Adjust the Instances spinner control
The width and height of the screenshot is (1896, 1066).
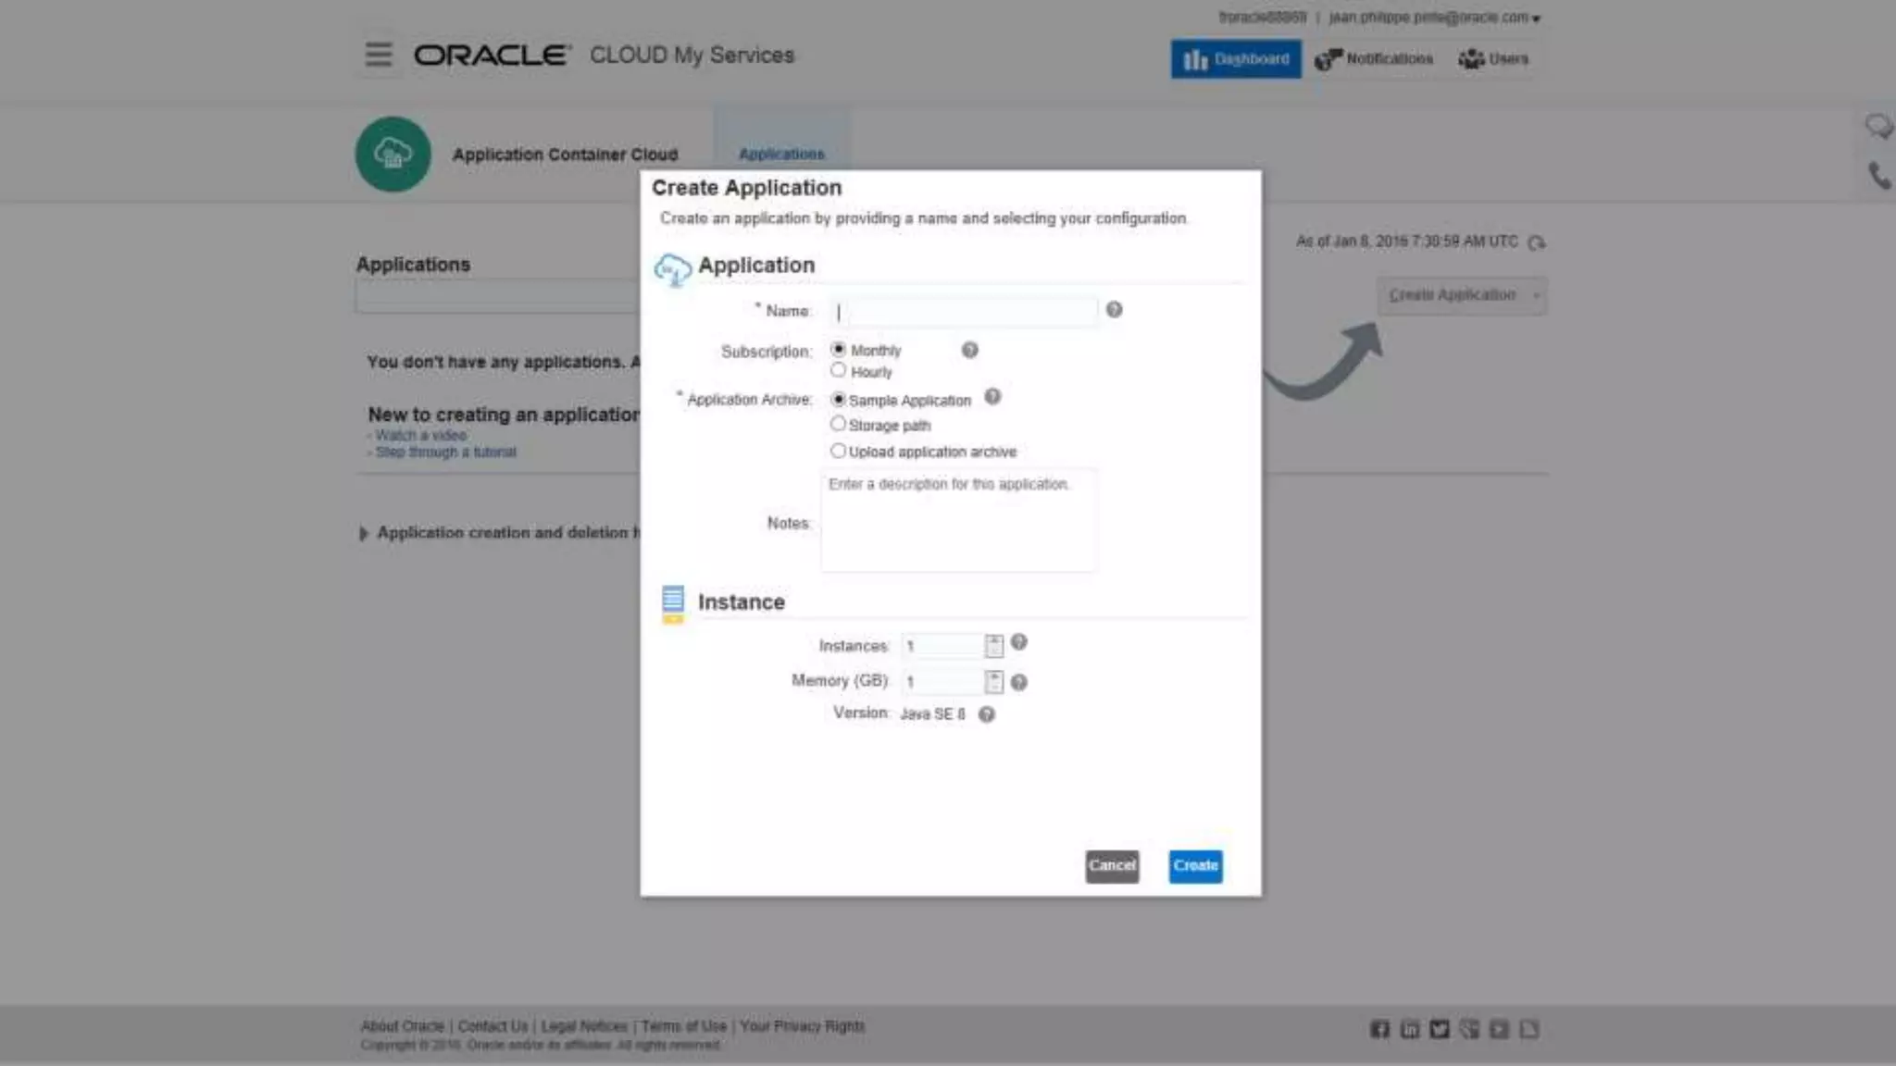993,646
